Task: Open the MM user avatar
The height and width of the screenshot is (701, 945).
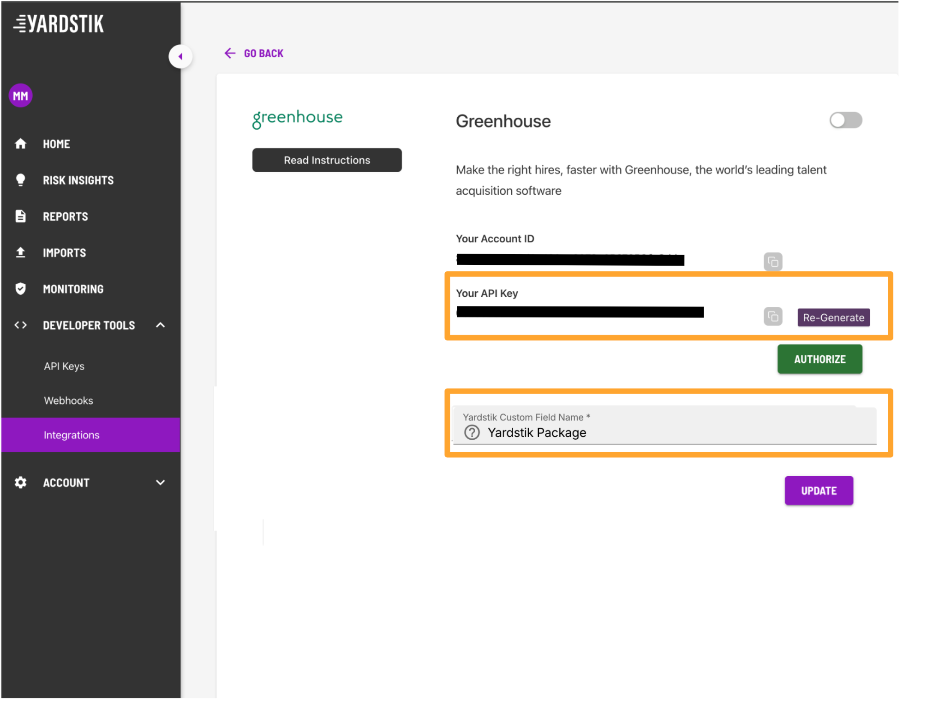Action: point(20,96)
